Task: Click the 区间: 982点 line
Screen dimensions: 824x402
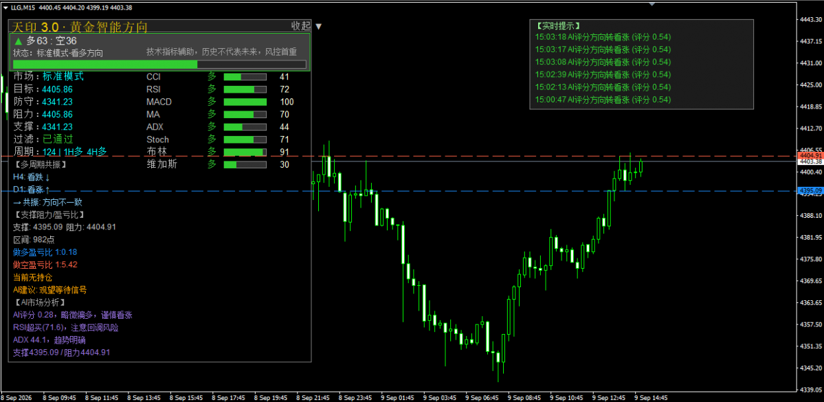Action: tap(34, 240)
